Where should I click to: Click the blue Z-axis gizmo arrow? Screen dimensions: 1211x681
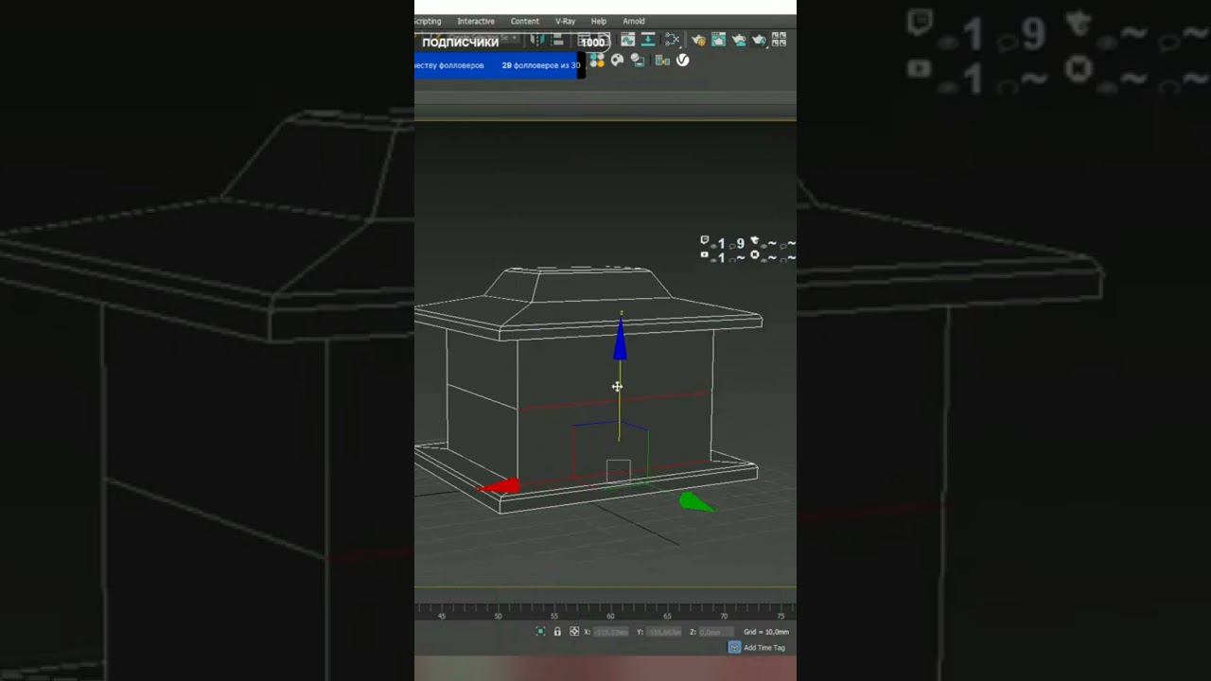pyautogui.click(x=620, y=340)
